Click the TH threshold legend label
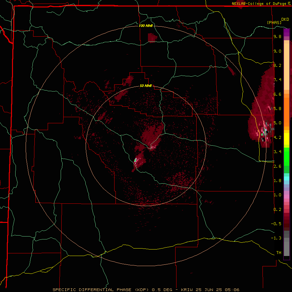 pyautogui.click(x=279, y=253)
